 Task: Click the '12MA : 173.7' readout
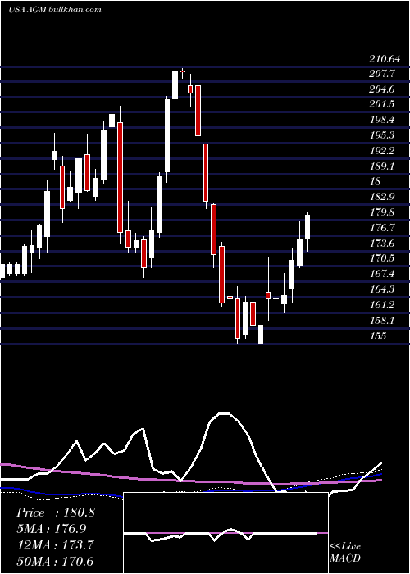click(x=55, y=544)
